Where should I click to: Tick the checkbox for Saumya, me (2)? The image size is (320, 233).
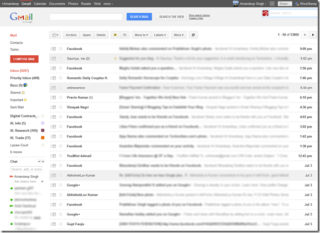point(54,59)
